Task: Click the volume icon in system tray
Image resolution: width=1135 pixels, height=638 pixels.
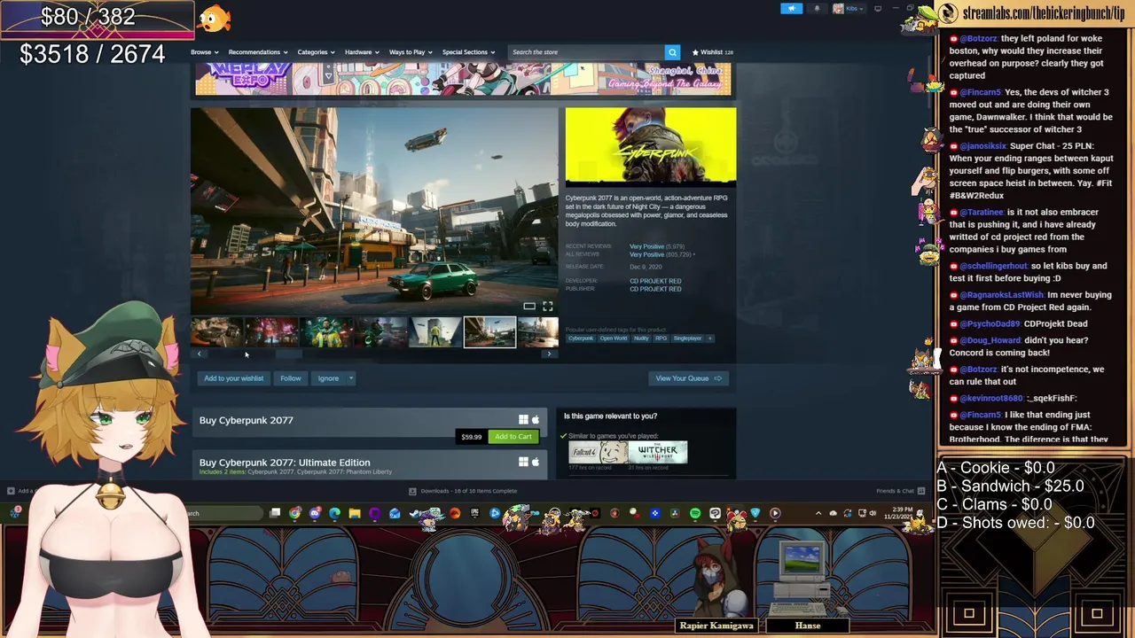Action: [x=872, y=513]
